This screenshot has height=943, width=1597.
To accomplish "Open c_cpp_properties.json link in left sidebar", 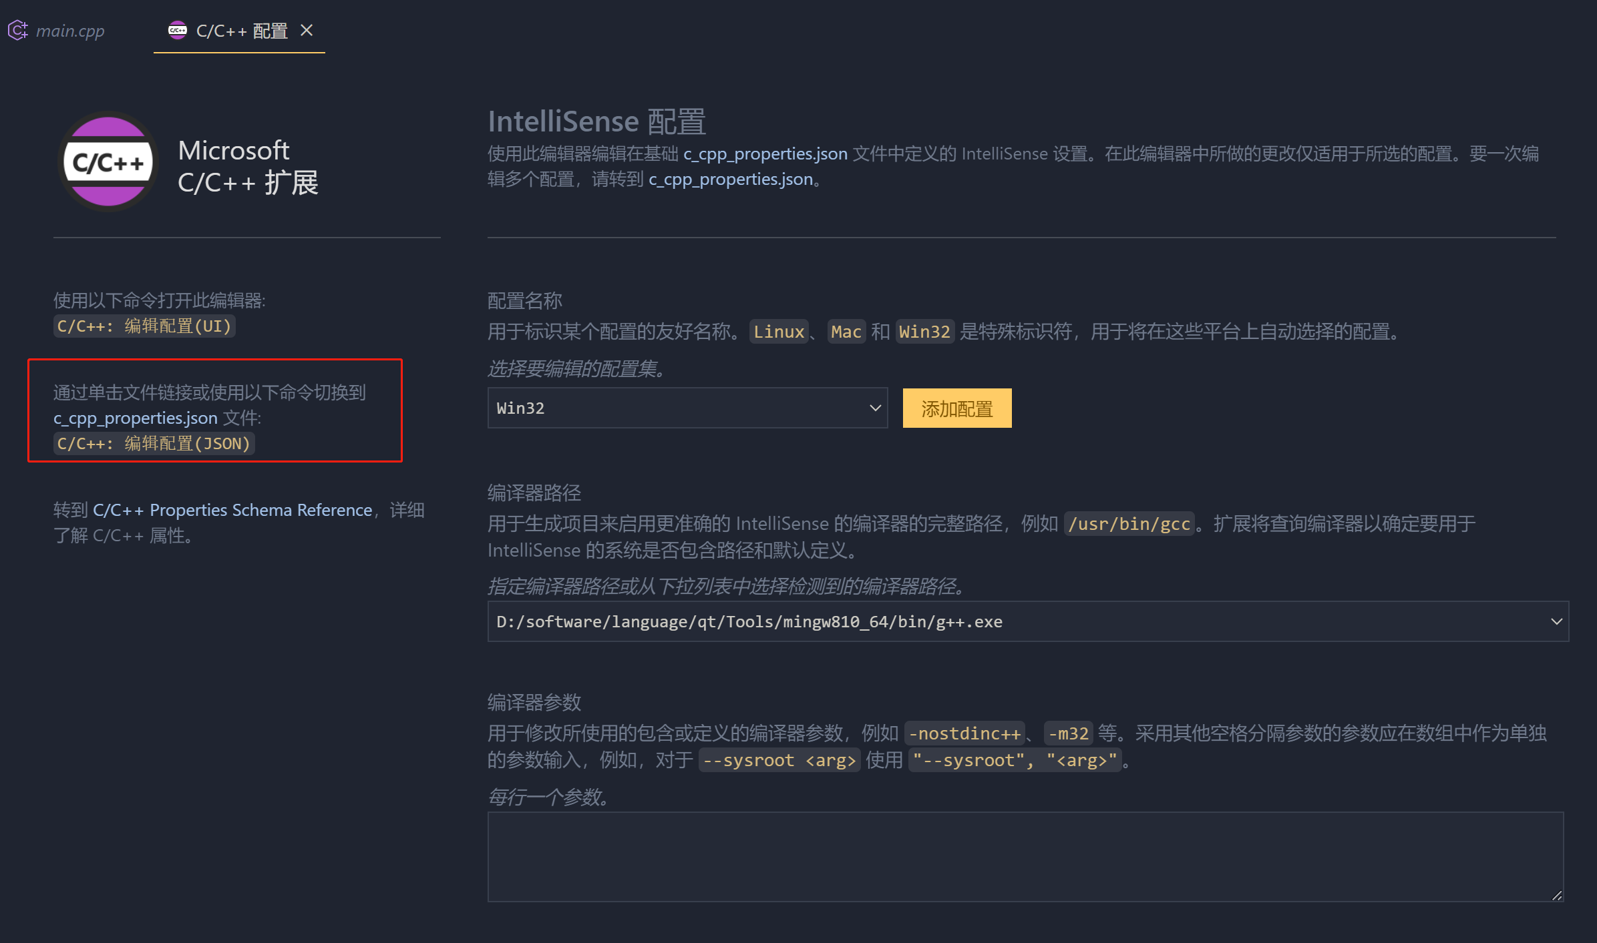I will [x=136, y=418].
